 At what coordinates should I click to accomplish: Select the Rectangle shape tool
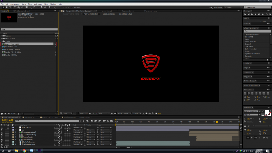point(27,7)
